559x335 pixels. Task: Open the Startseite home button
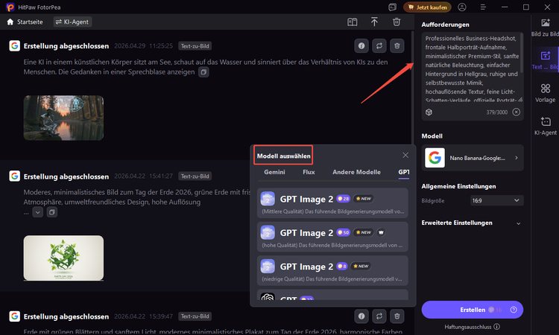pos(25,22)
